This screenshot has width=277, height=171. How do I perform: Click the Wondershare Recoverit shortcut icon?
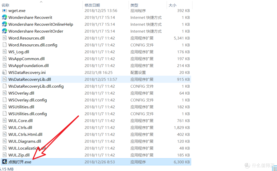point(4,17)
